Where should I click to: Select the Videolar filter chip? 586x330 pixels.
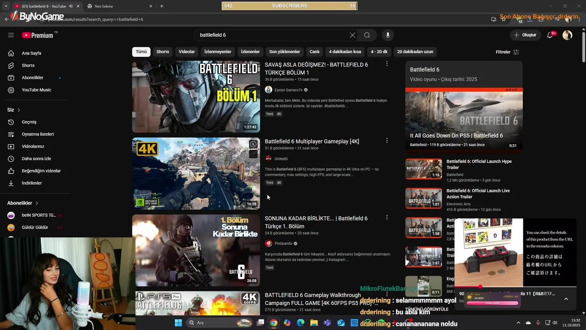pyautogui.click(x=187, y=52)
